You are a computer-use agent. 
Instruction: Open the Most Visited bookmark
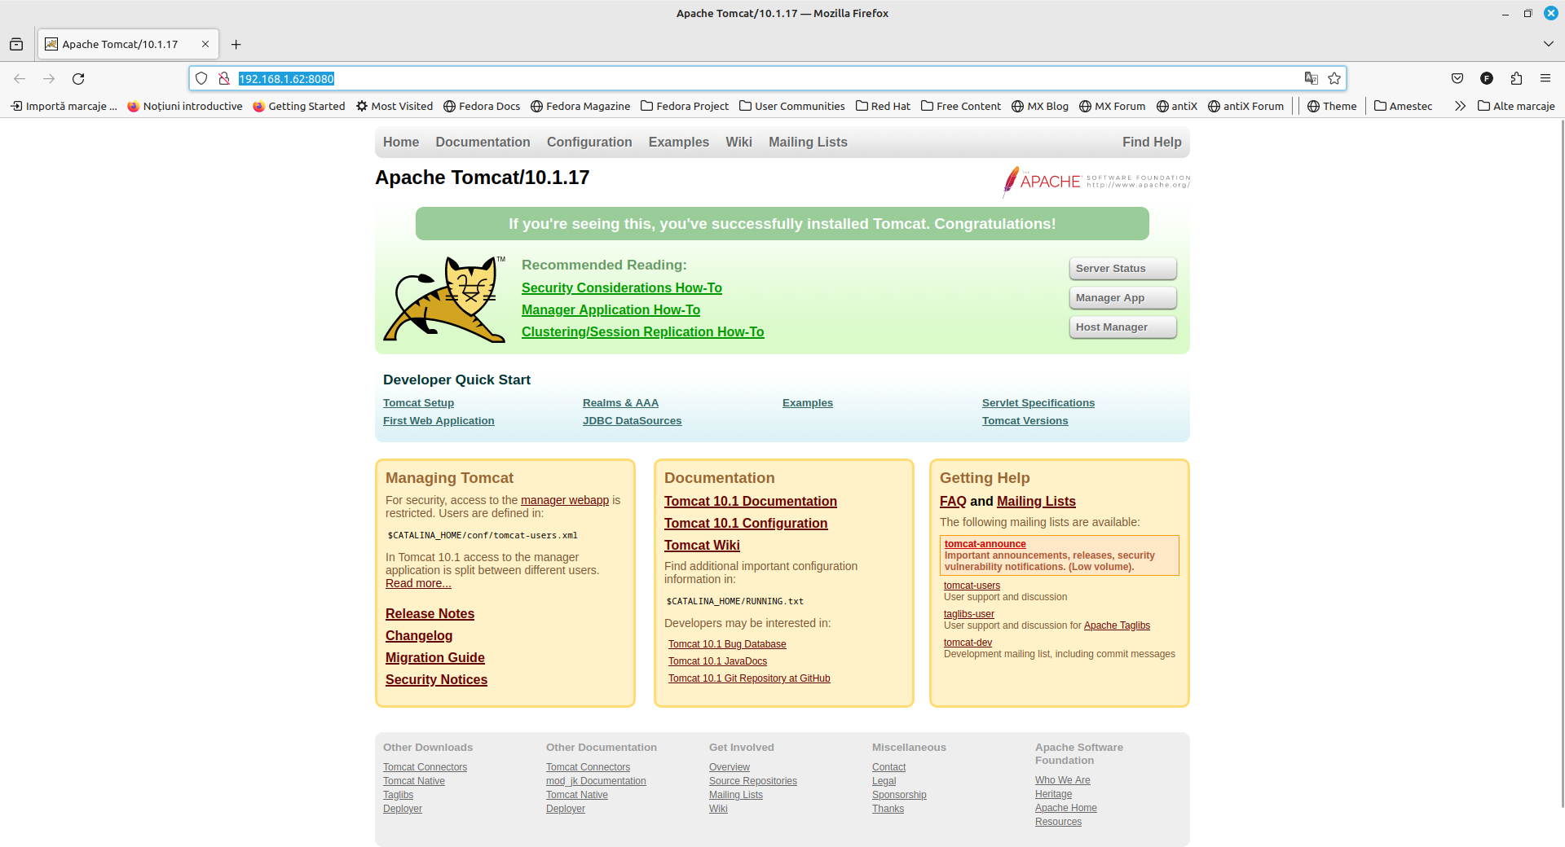click(x=395, y=106)
